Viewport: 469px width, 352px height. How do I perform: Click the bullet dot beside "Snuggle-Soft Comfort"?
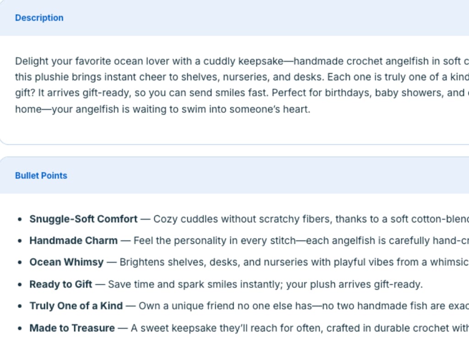tap(19, 220)
